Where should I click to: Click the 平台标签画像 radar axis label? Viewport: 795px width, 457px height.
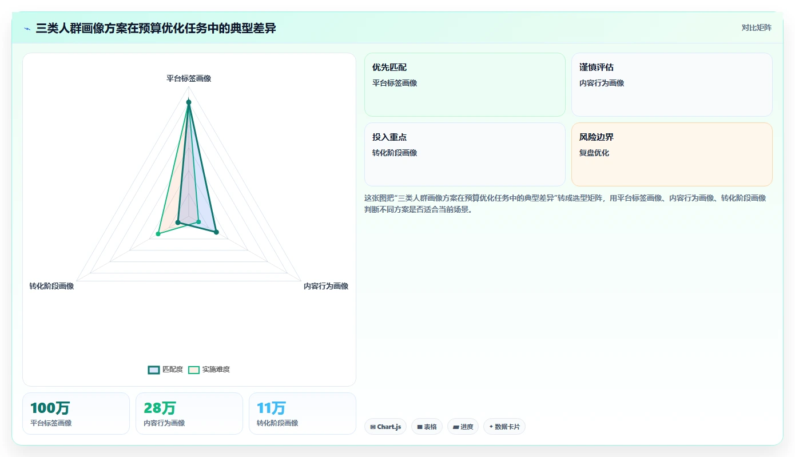point(189,78)
